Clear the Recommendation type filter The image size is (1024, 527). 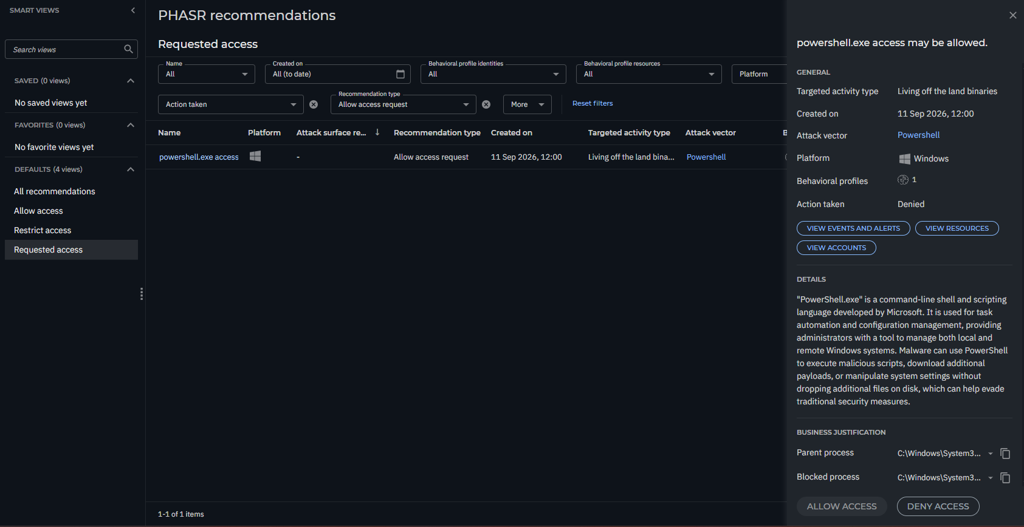pyautogui.click(x=486, y=104)
